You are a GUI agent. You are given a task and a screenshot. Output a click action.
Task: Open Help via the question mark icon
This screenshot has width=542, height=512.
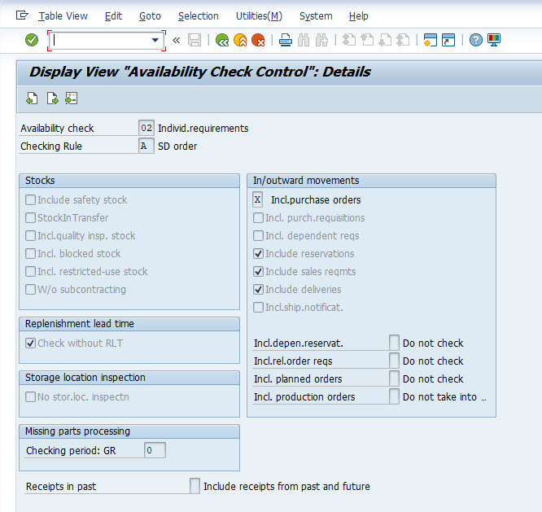coord(476,40)
